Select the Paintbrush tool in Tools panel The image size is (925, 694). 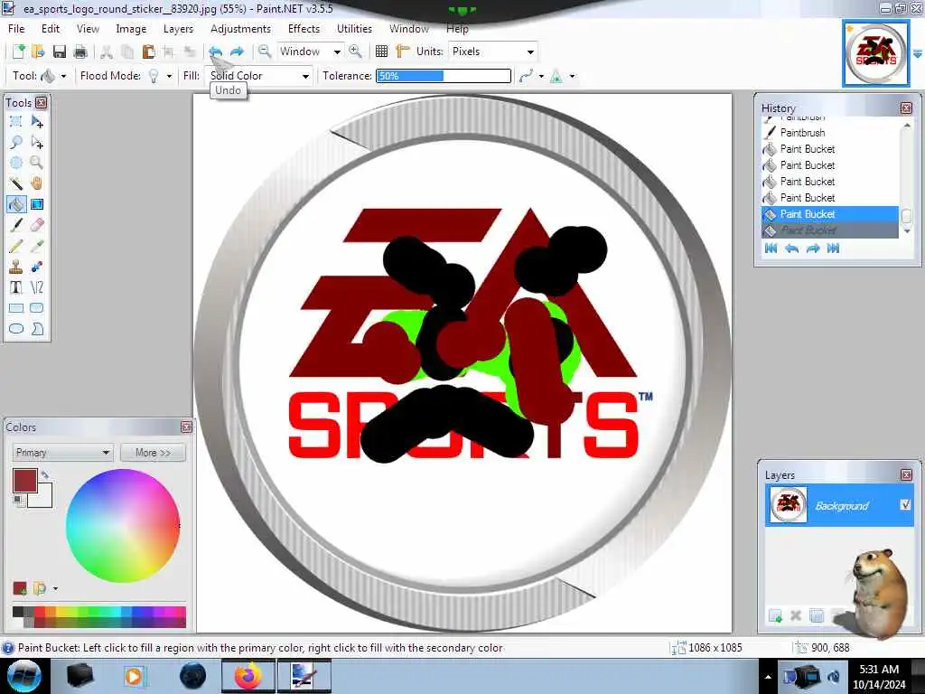[x=16, y=225]
